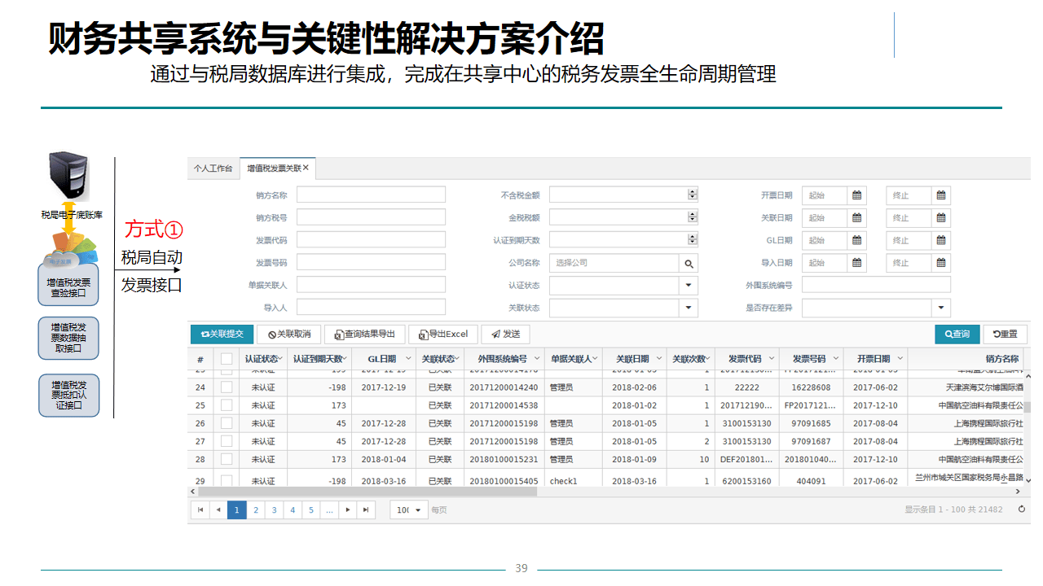Screen dimensions: 1043x586
Task: Tick the checkbox for row 24
Action: coord(227,387)
